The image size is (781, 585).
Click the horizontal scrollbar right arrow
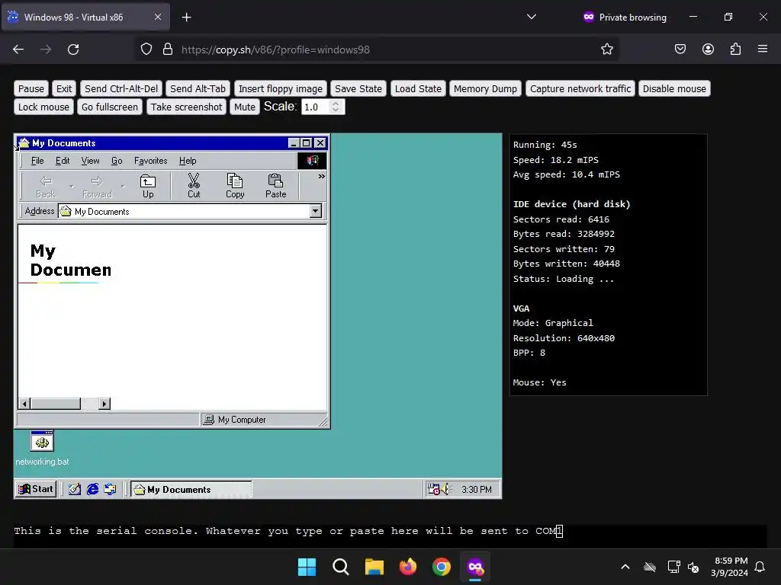[x=104, y=404]
